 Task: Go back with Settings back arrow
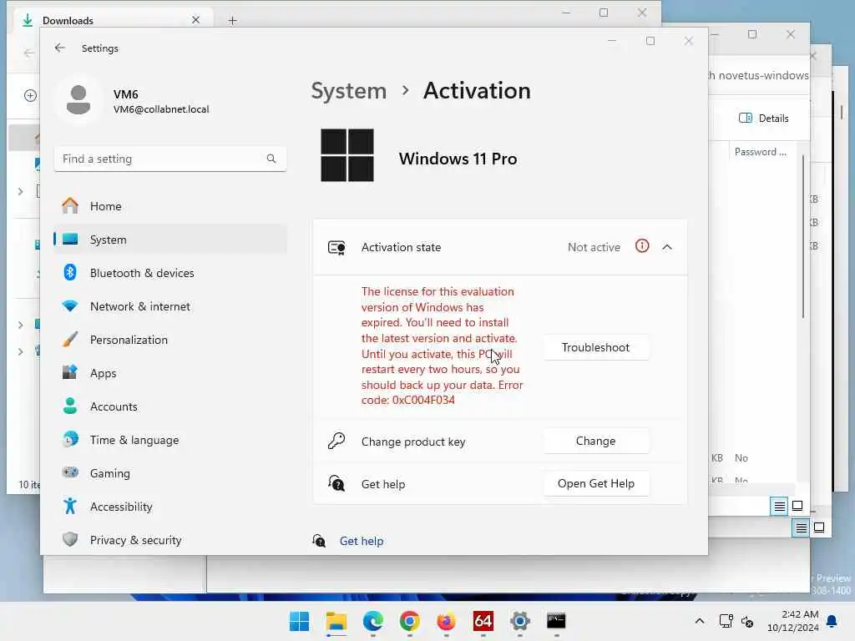coord(60,48)
